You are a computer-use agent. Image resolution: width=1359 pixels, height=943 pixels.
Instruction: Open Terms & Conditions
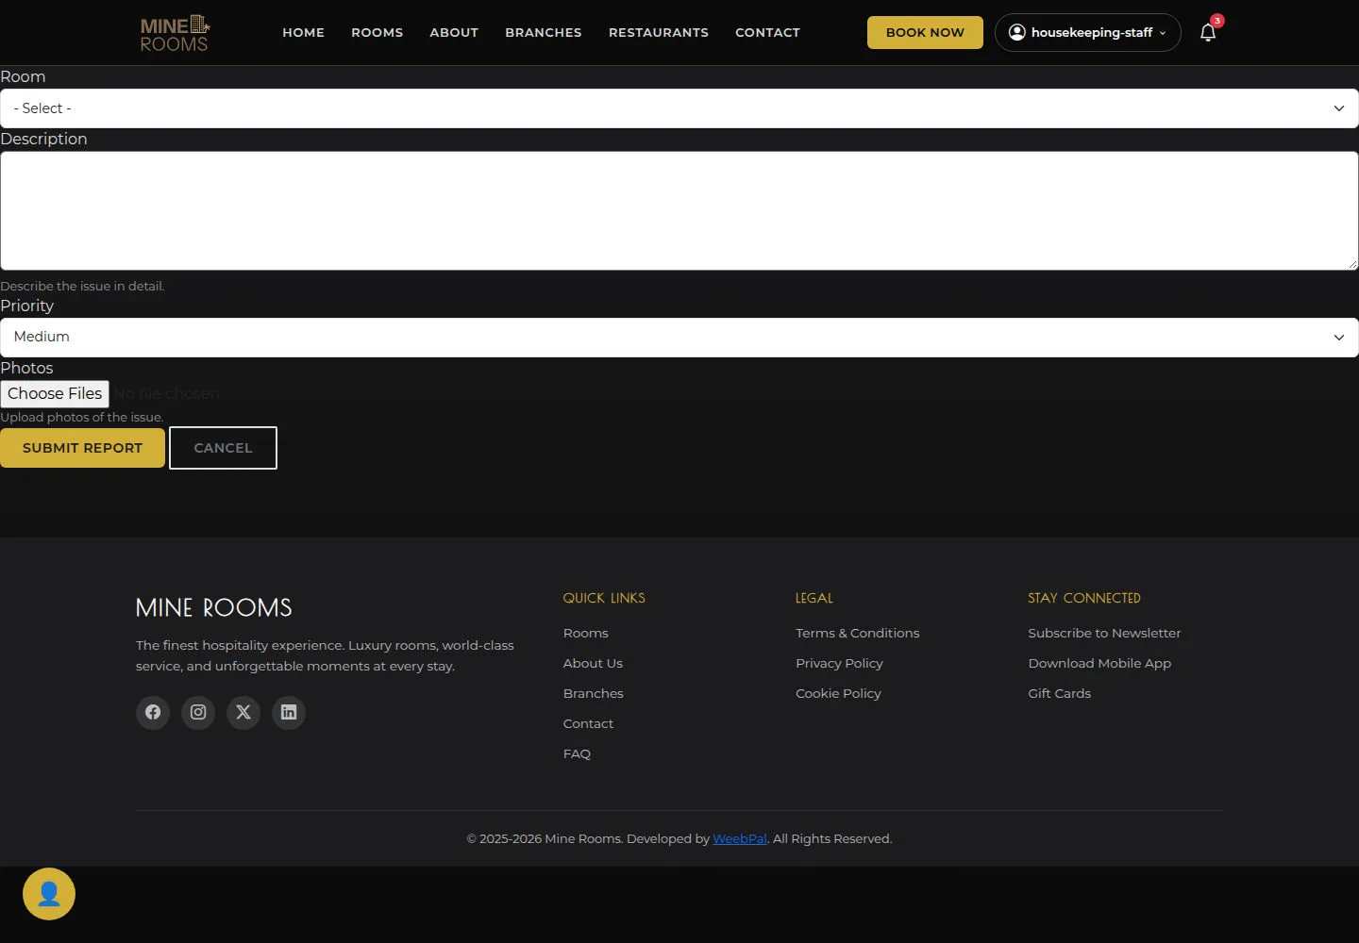(x=857, y=633)
